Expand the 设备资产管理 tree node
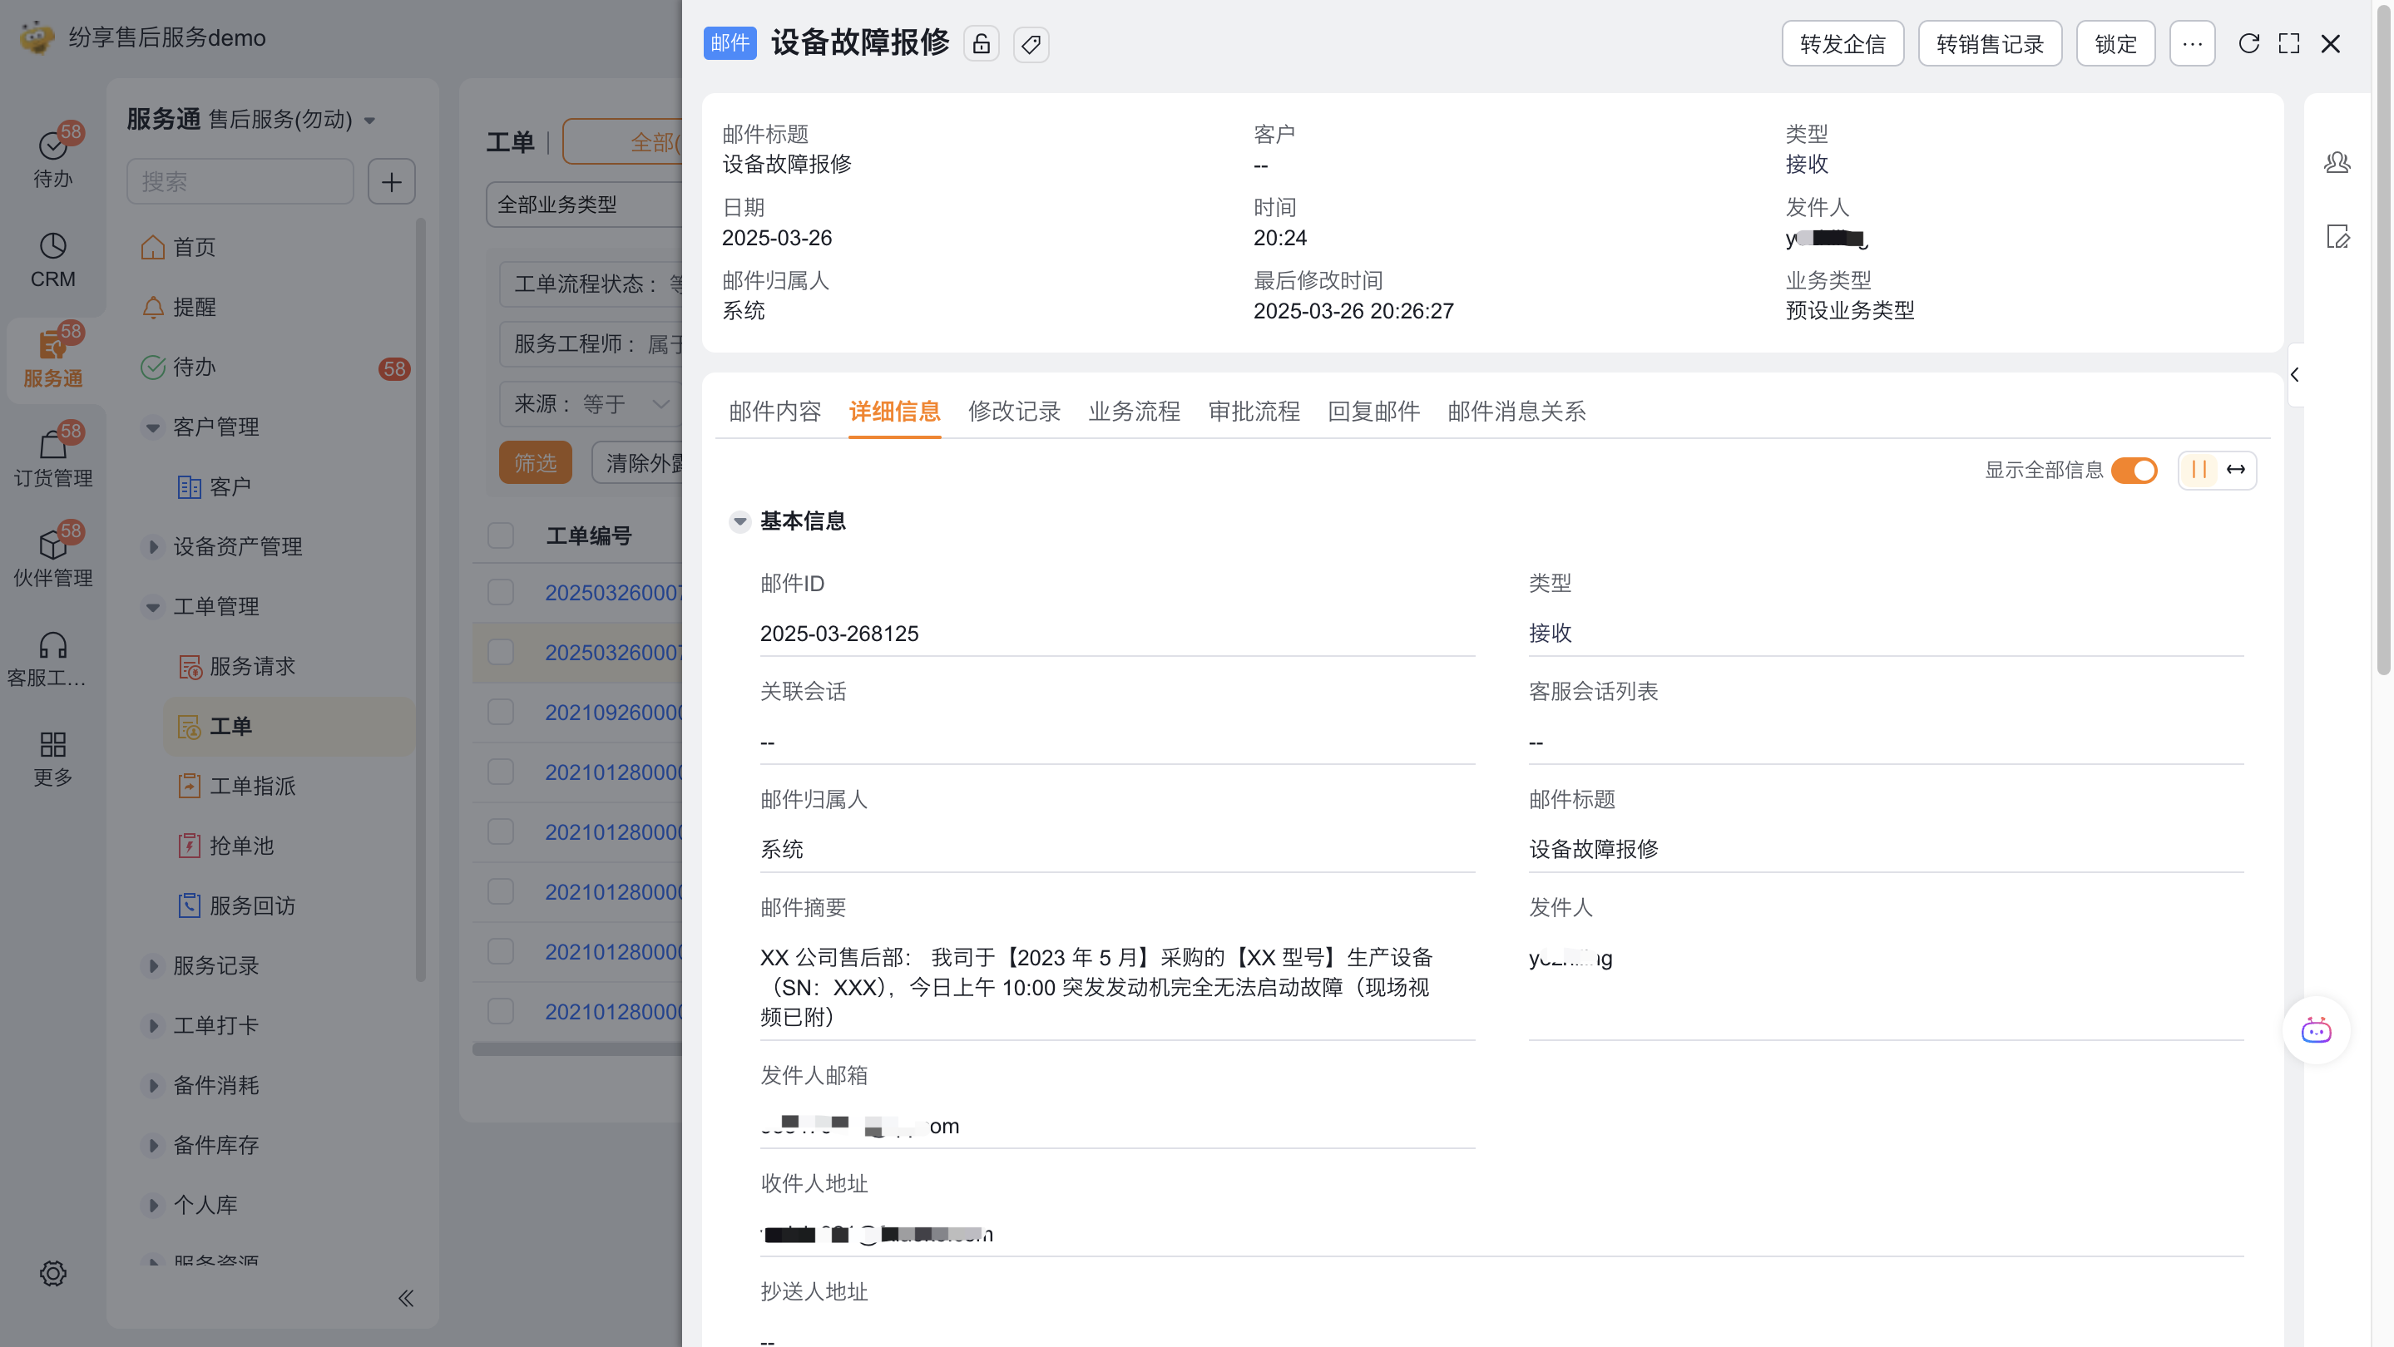This screenshot has height=1347, width=2394. click(x=153, y=546)
